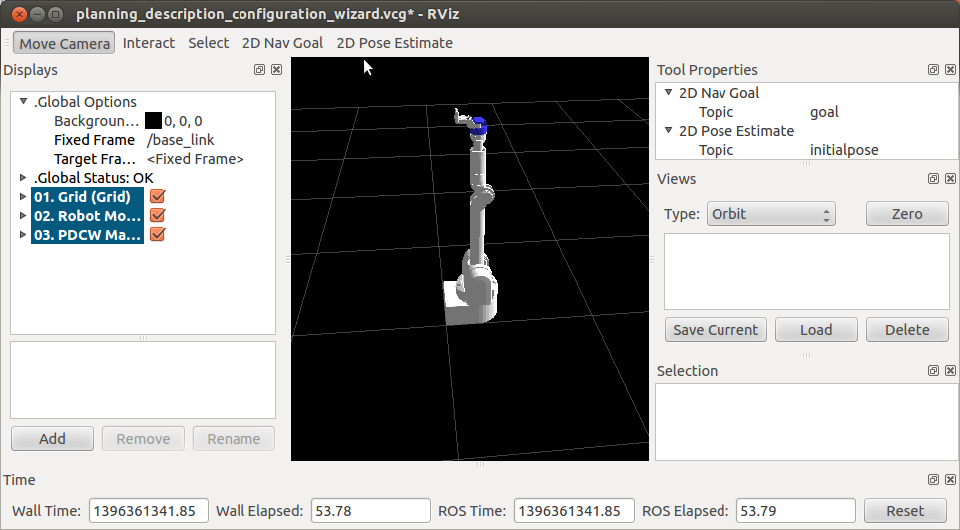The width and height of the screenshot is (960, 530).
Task: Select the Interact tool
Action: click(148, 43)
